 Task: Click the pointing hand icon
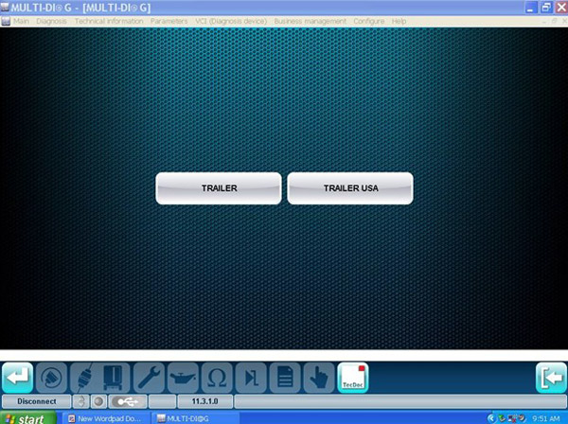pyautogui.click(x=317, y=378)
